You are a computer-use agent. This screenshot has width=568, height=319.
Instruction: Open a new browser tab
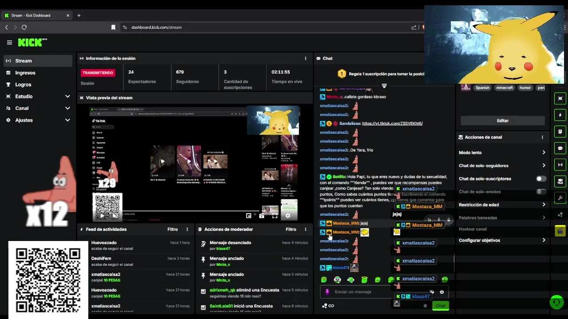click(79, 16)
